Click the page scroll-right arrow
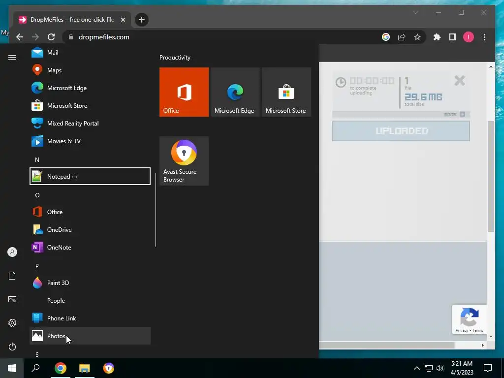504x378 pixels. click(x=482, y=345)
